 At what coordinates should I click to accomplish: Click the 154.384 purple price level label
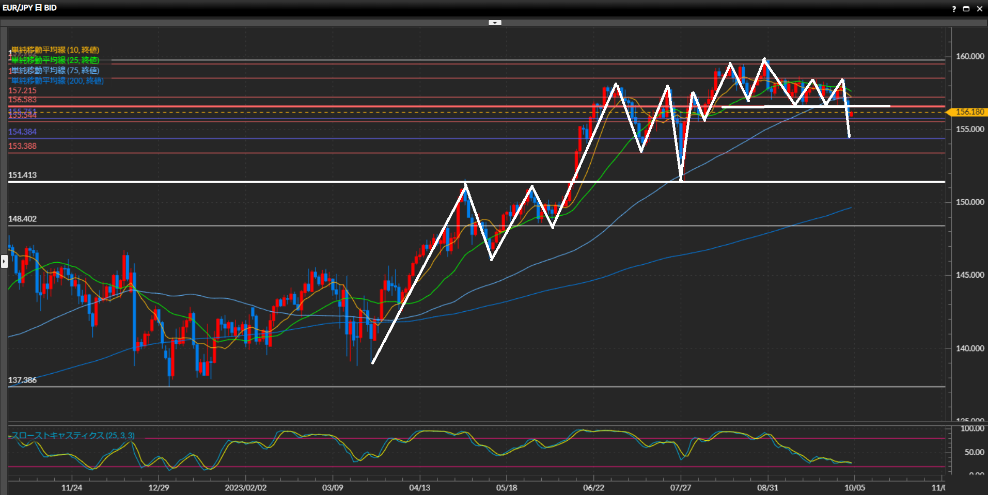click(22, 132)
